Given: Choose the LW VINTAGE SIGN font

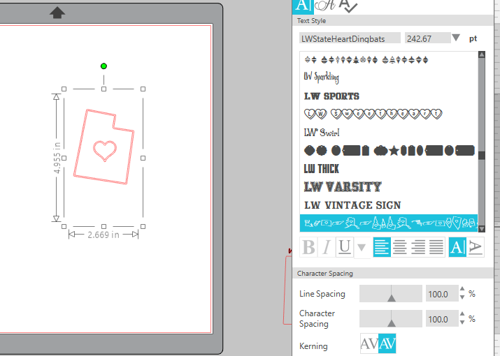Looking at the screenshot, I should point(352,205).
